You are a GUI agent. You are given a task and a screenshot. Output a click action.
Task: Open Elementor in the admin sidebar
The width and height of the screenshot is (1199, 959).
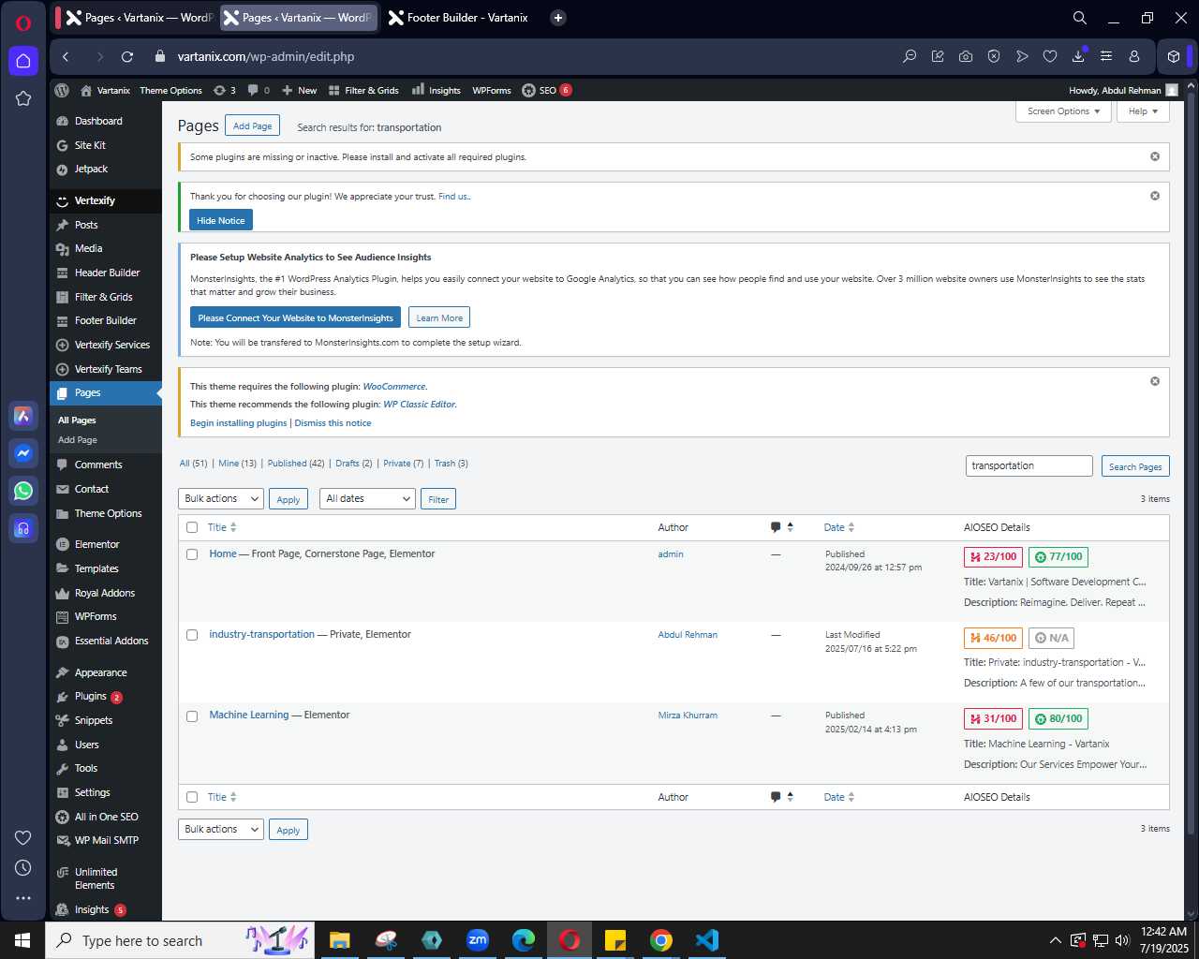click(97, 544)
